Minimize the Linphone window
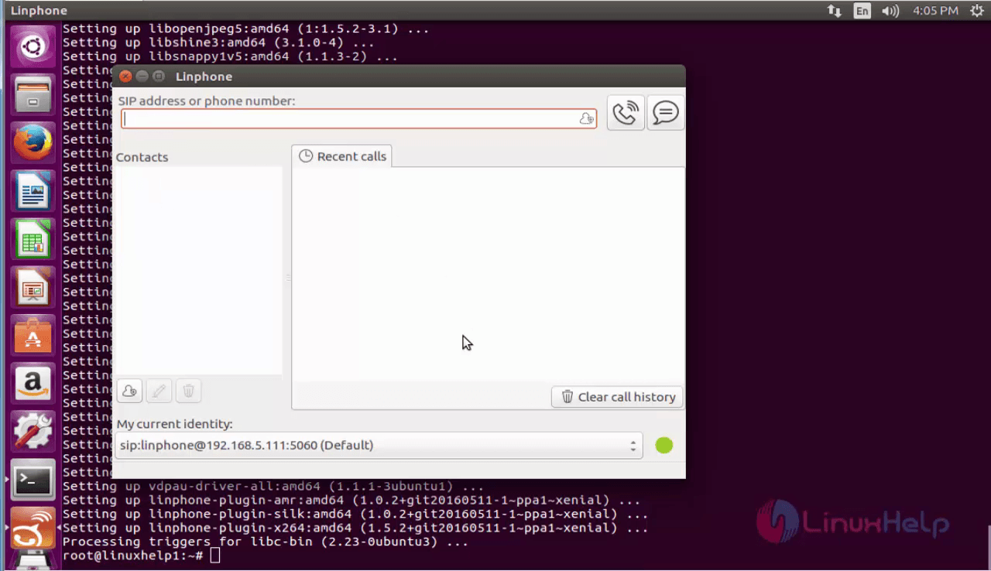 [142, 76]
